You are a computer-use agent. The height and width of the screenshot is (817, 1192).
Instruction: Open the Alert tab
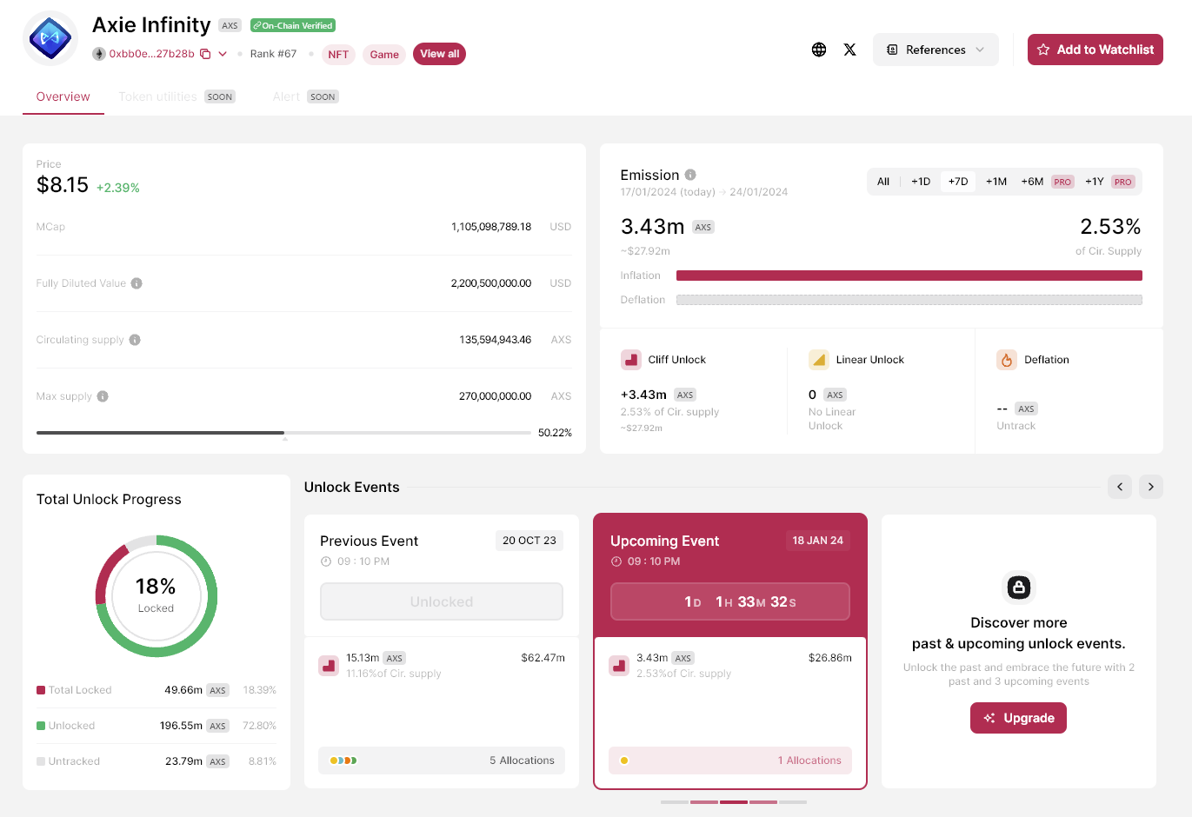coord(305,96)
